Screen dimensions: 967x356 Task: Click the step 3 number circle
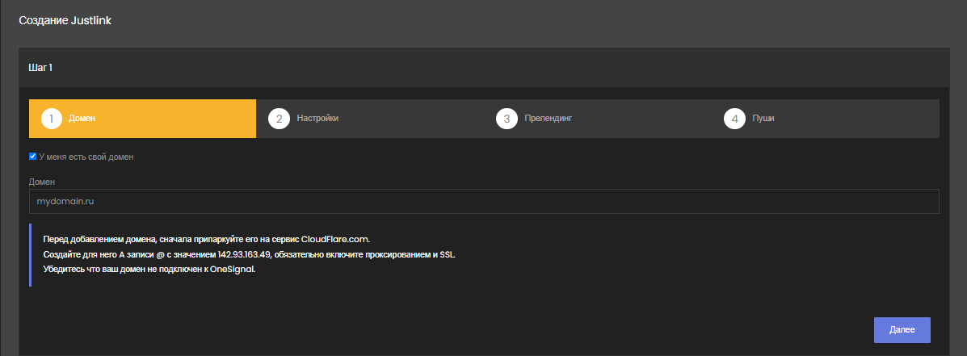pyautogui.click(x=507, y=119)
